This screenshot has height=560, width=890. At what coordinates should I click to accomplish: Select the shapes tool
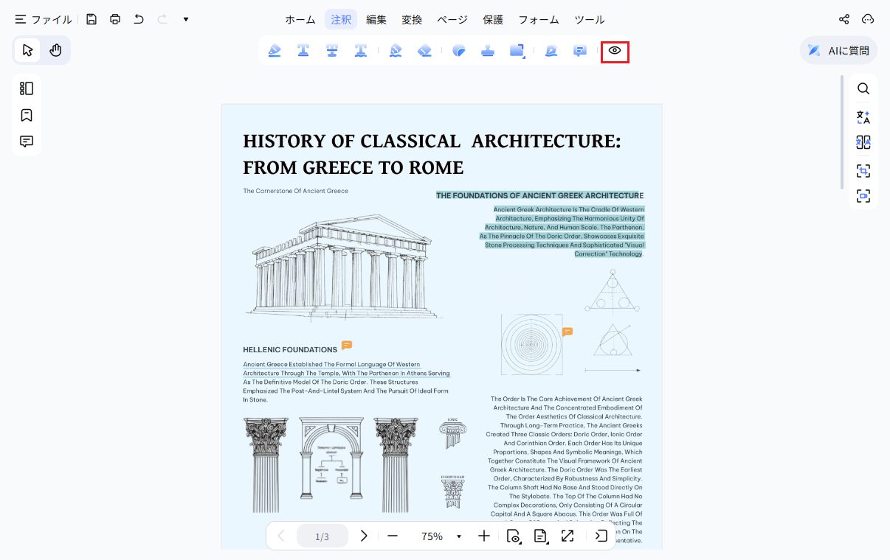click(517, 51)
